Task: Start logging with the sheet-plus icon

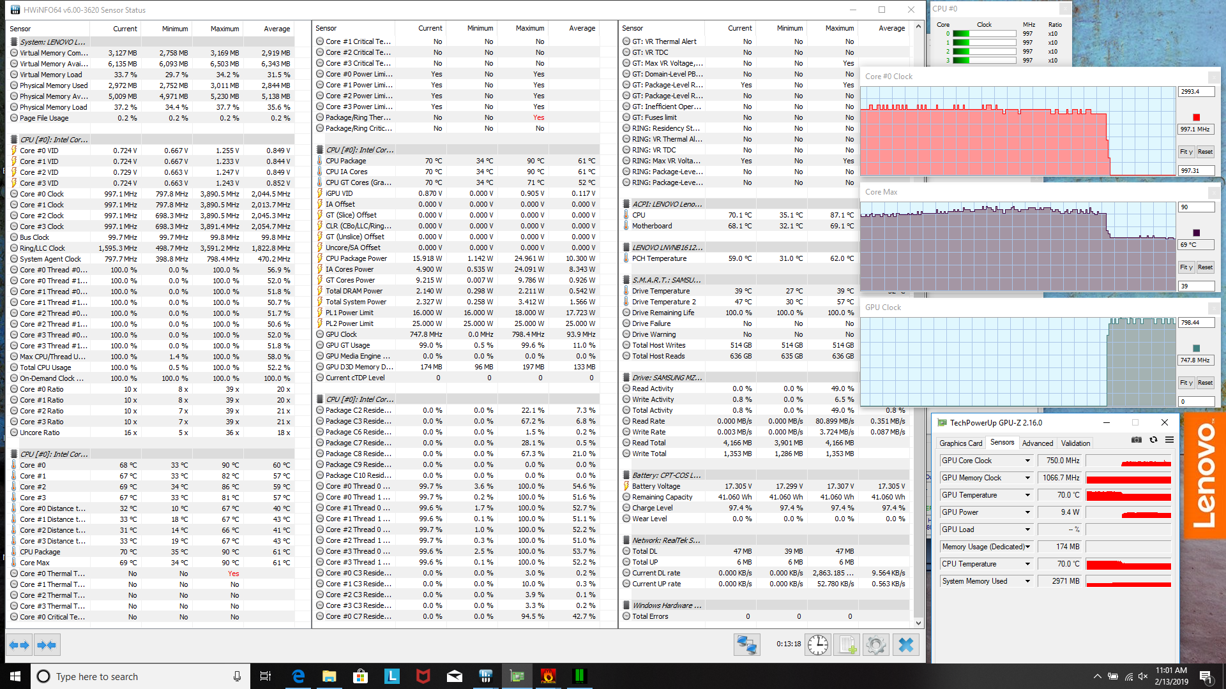Action: click(x=847, y=645)
